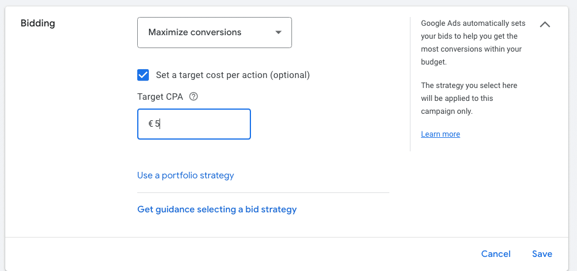Image resolution: width=577 pixels, height=271 pixels.
Task: Save the bidding settings
Action: (542, 254)
